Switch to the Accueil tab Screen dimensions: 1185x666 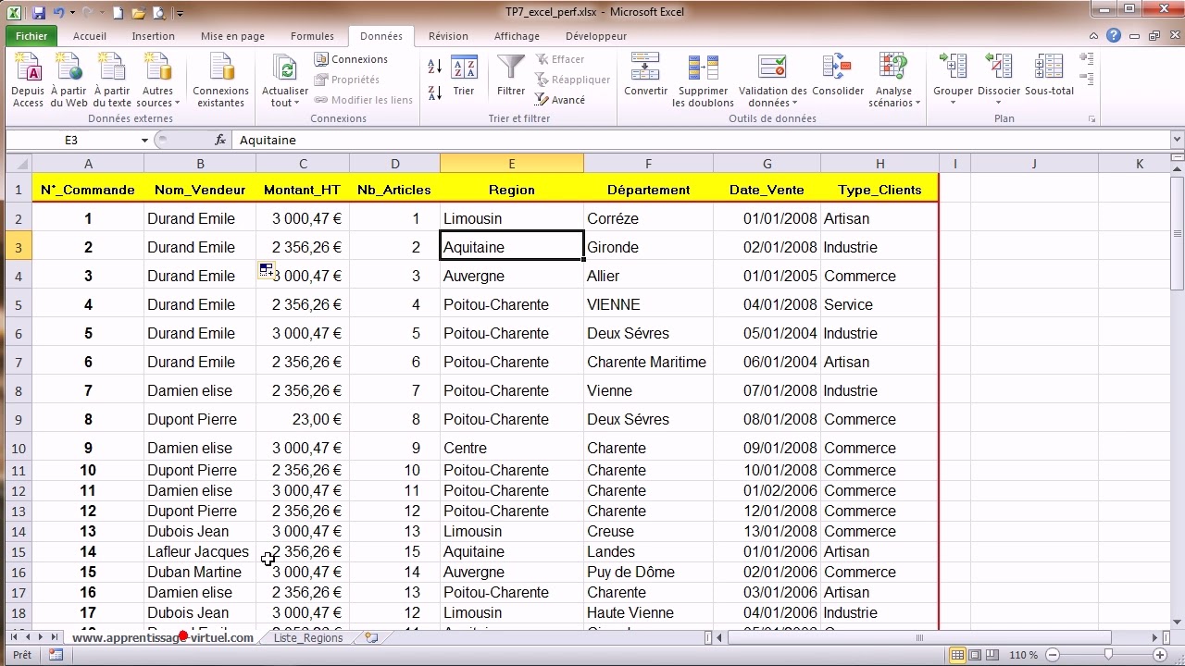tap(90, 36)
